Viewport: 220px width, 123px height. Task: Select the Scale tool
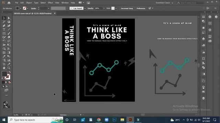pyautogui.click(x=9, y=41)
